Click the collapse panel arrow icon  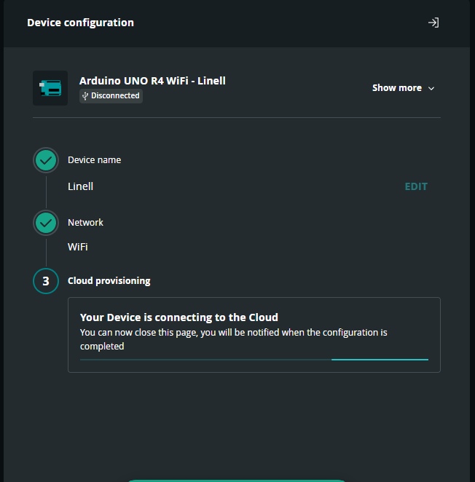tap(433, 23)
